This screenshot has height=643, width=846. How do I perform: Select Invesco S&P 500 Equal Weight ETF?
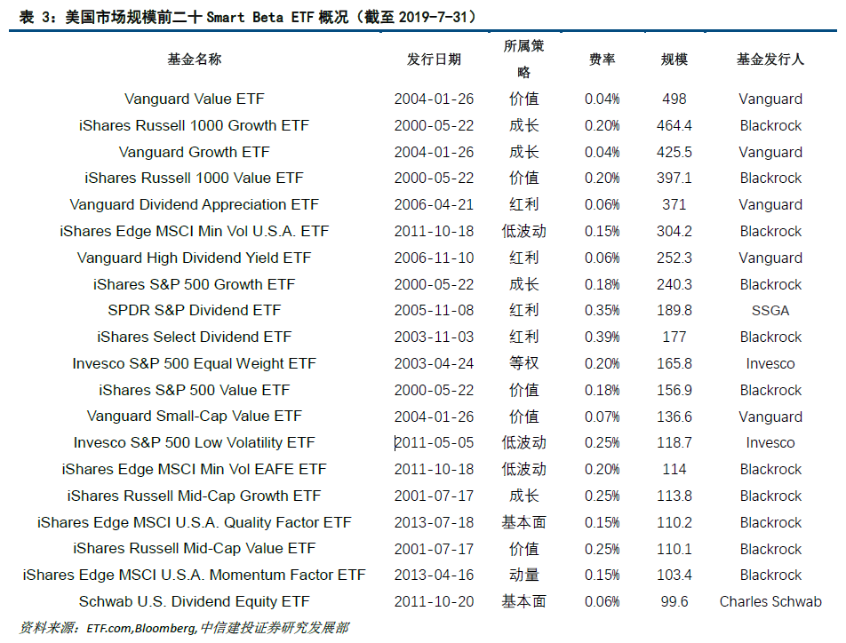195,363
